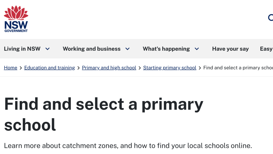273x154 pixels.
Task: Click the arrow separator after Home breadcrumb
Action: [x=21, y=68]
